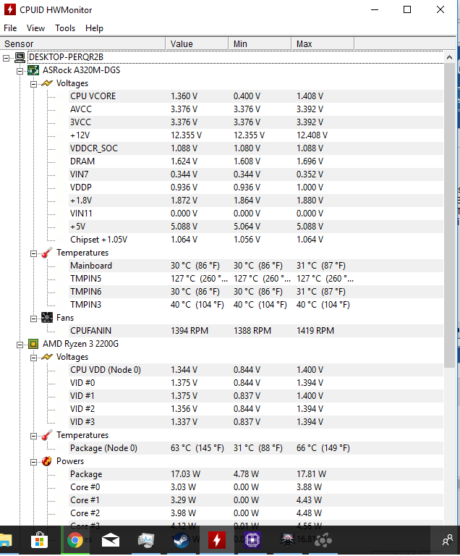Image resolution: width=460 pixels, height=556 pixels.
Task: Collapse the Fans group
Action: click(x=34, y=319)
